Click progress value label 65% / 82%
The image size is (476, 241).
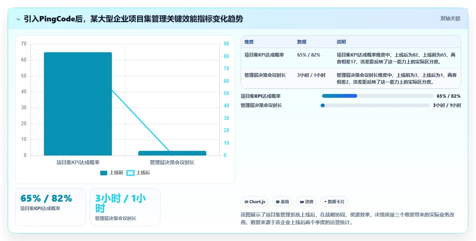(x=448, y=96)
